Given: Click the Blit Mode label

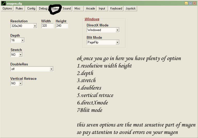Looking at the screenshot, I should point(94,38).
